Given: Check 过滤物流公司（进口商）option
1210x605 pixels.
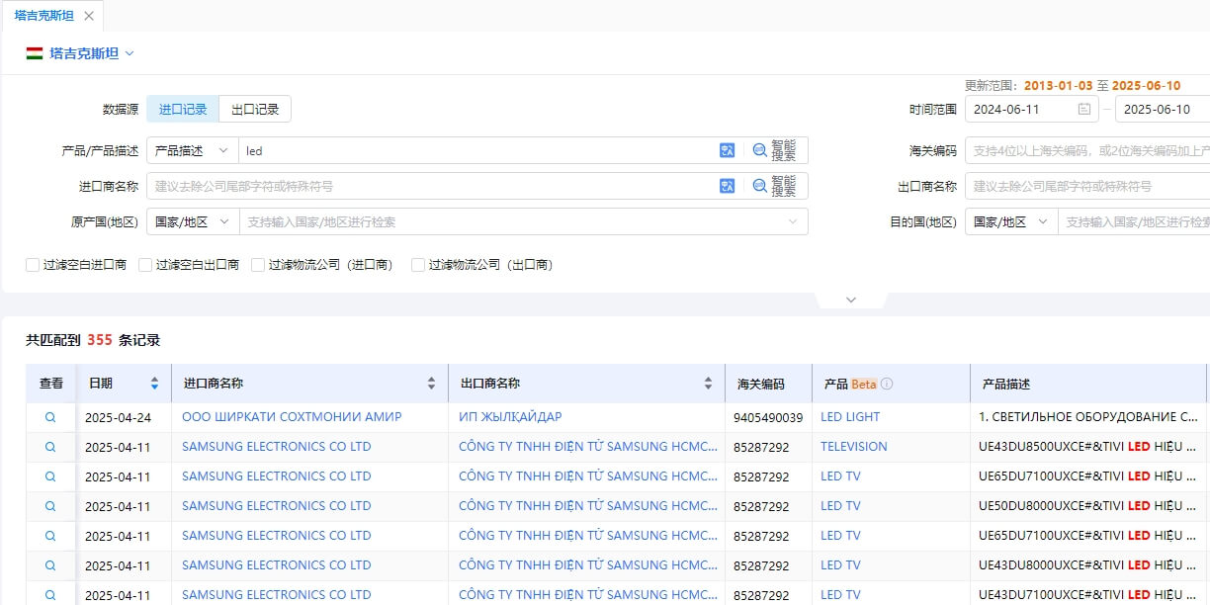Looking at the screenshot, I should [258, 265].
